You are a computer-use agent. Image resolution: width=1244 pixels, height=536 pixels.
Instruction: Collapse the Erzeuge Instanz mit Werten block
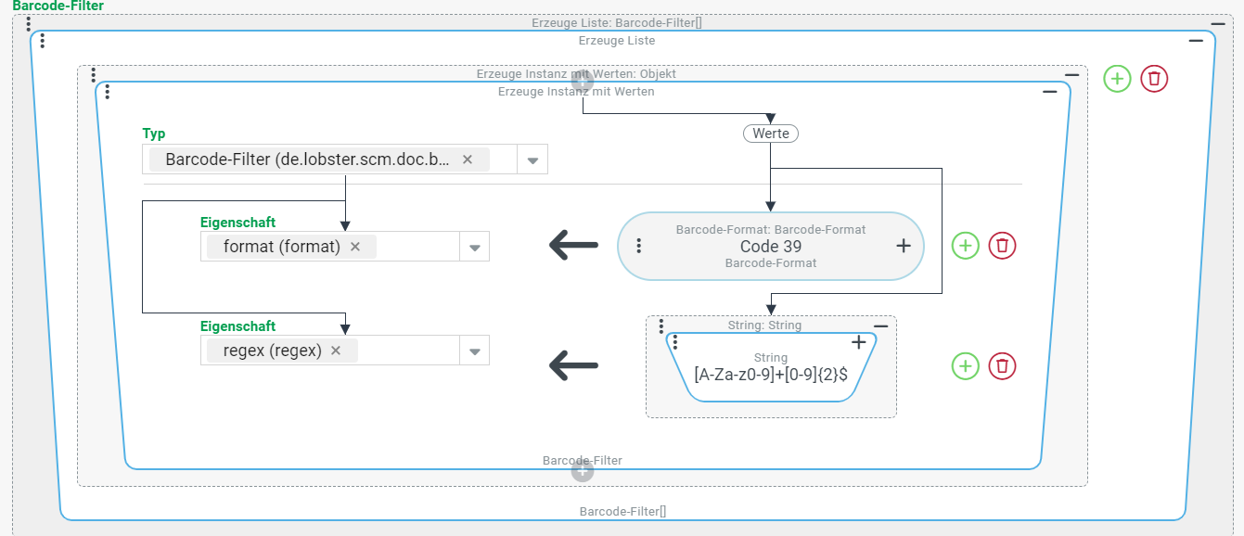[x=1049, y=92]
